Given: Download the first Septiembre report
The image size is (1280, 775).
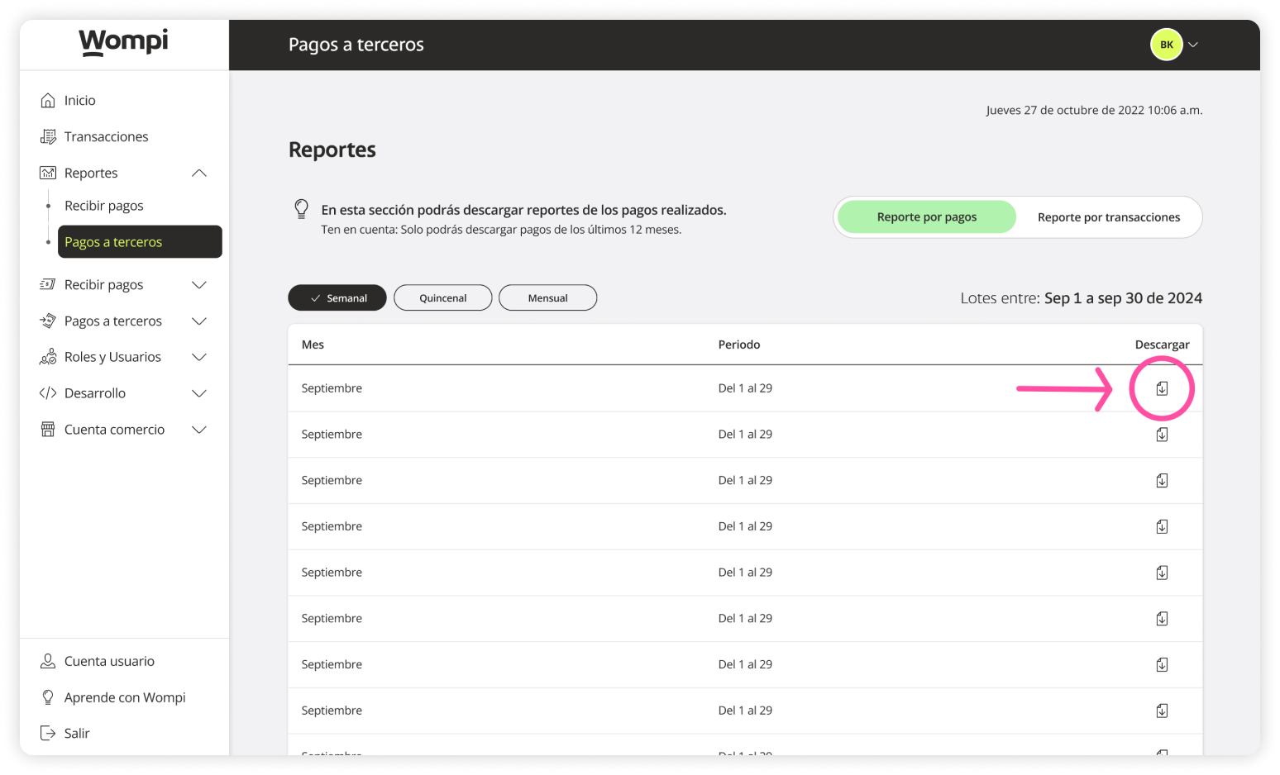Looking at the screenshot, I should click(1162, 388).
